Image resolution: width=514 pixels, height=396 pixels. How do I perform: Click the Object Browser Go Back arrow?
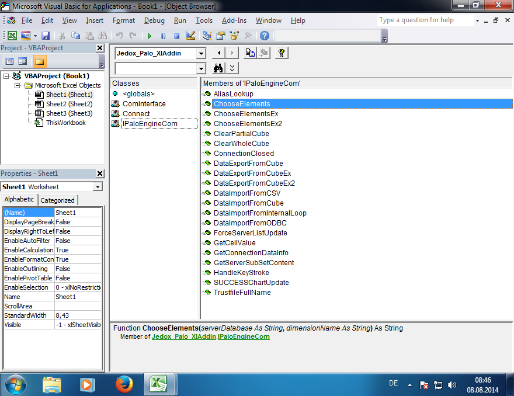click(218, 53)
